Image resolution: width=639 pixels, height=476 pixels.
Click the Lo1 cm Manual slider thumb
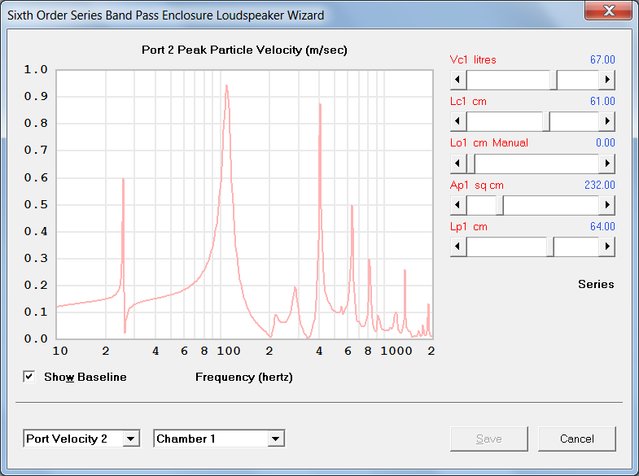coord(470,164)
